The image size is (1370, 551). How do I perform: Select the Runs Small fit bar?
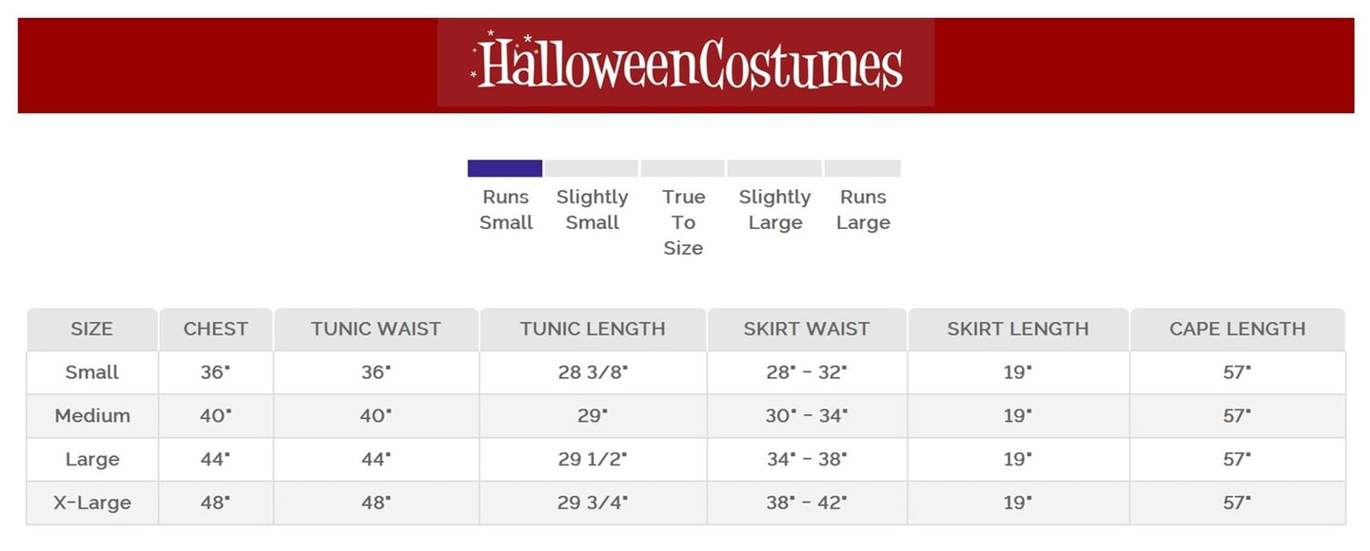tap(504, 168)
